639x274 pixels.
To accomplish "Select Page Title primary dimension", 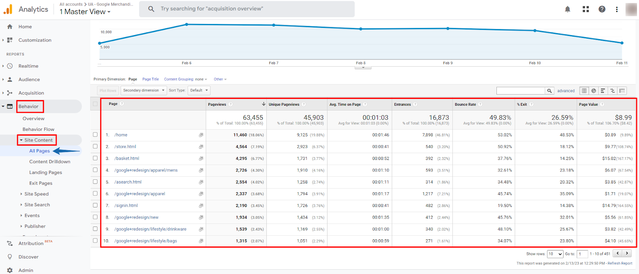I will [151, 79].
